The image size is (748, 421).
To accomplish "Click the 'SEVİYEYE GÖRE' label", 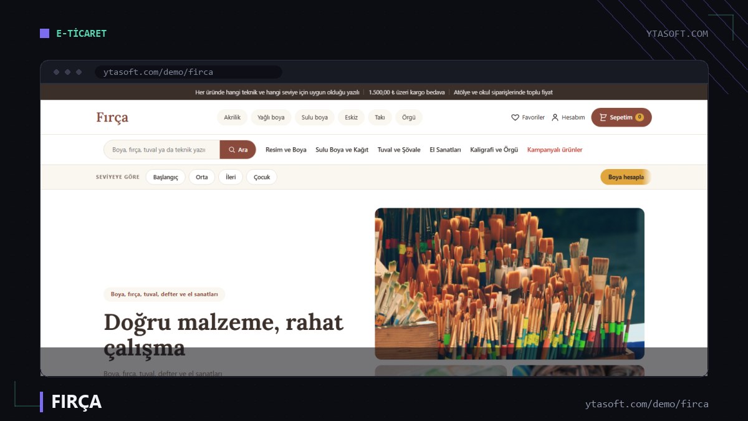I will [x=118, y=177].
